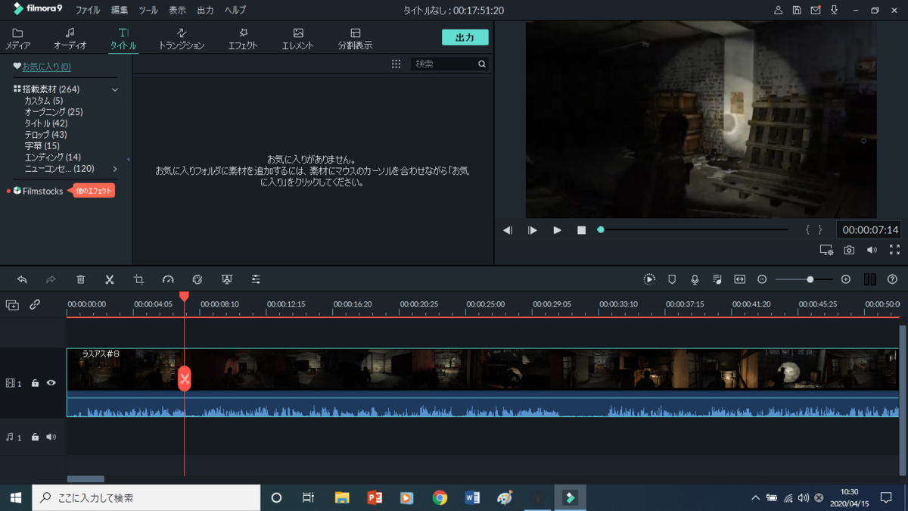Open the オーディオ tab
Image resolution: width=908 pixels, height=511 pixels.
tap(70, 39)
